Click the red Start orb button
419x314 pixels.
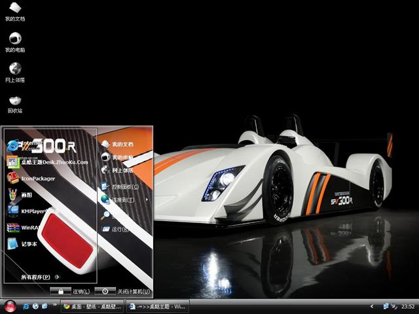(10, 307)
